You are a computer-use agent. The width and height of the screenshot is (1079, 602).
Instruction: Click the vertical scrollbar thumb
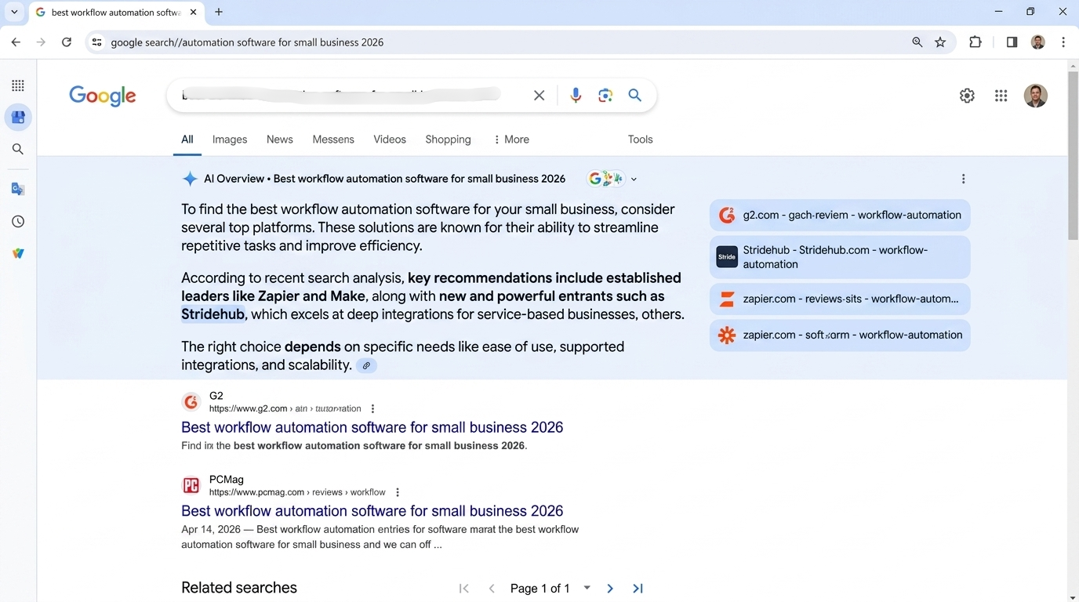[x=1073, y=155]
